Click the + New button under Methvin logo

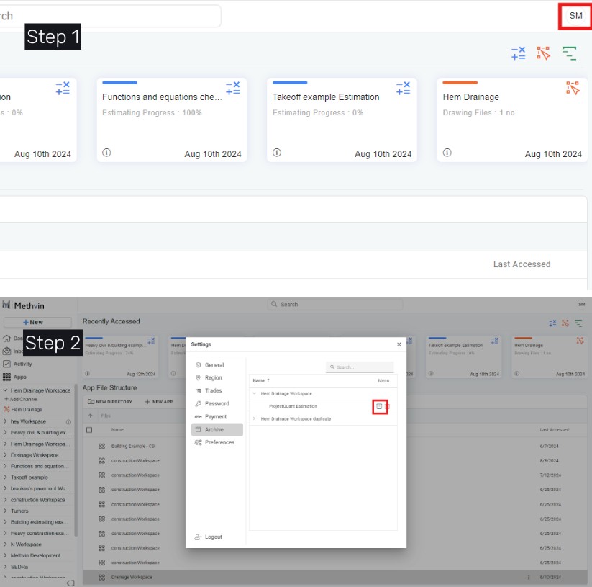point(37,322)
